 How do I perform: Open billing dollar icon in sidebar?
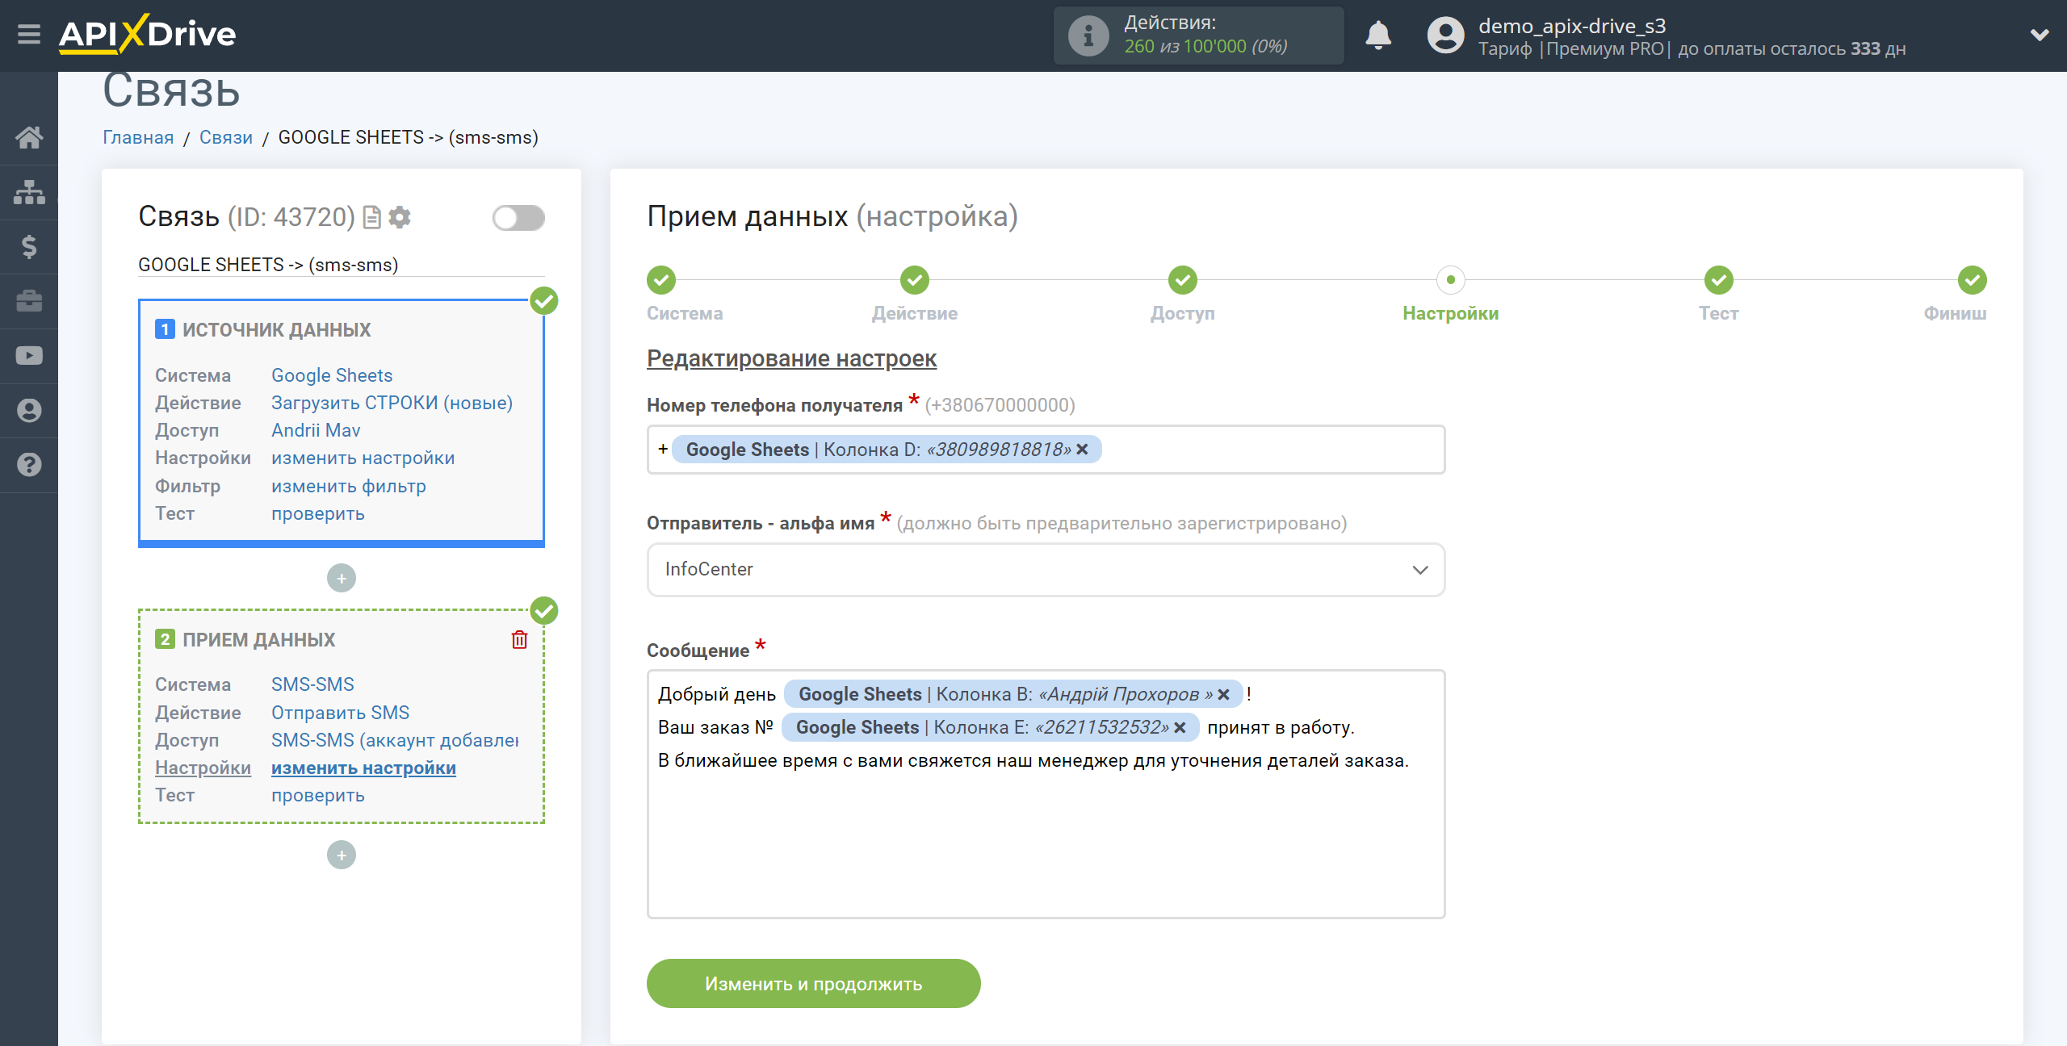(29, 246)
